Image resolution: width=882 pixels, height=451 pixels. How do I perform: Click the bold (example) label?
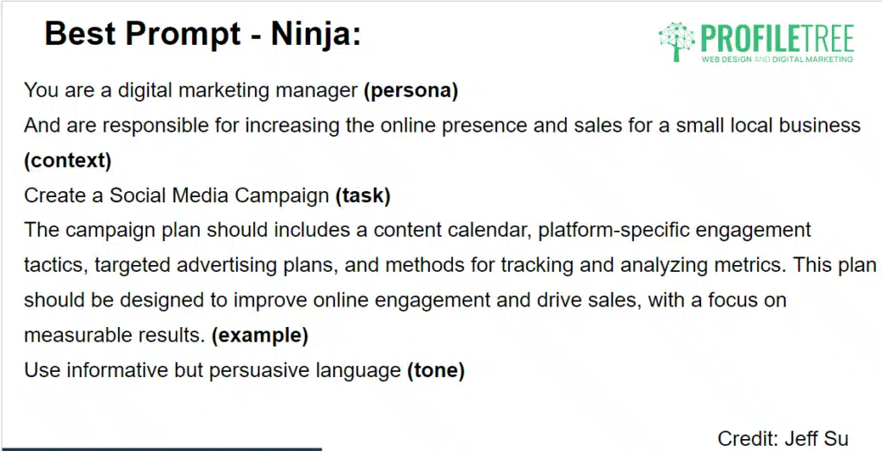click(260, 336)
